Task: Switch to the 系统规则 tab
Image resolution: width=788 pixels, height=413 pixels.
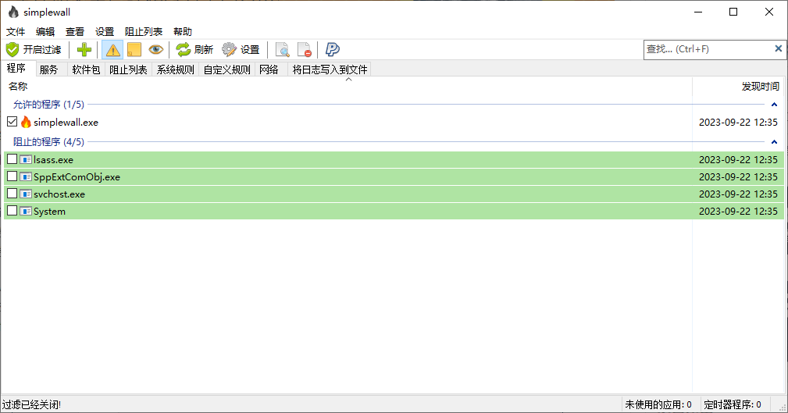Action: pos(175,69)
